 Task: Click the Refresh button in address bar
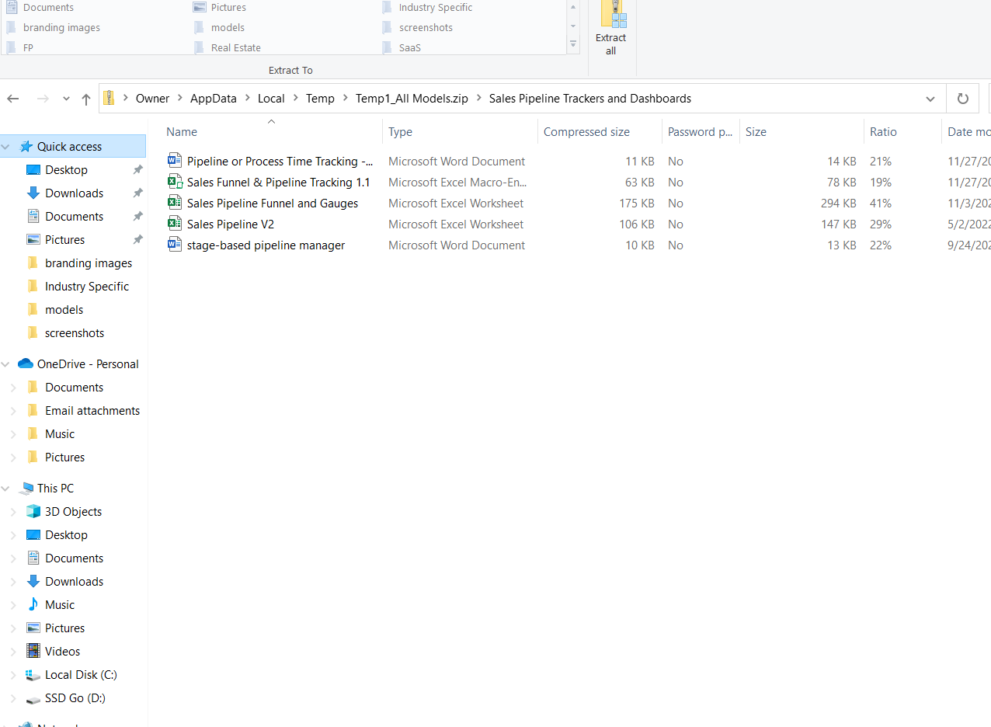pyautogui.click(x=962, y=99)
